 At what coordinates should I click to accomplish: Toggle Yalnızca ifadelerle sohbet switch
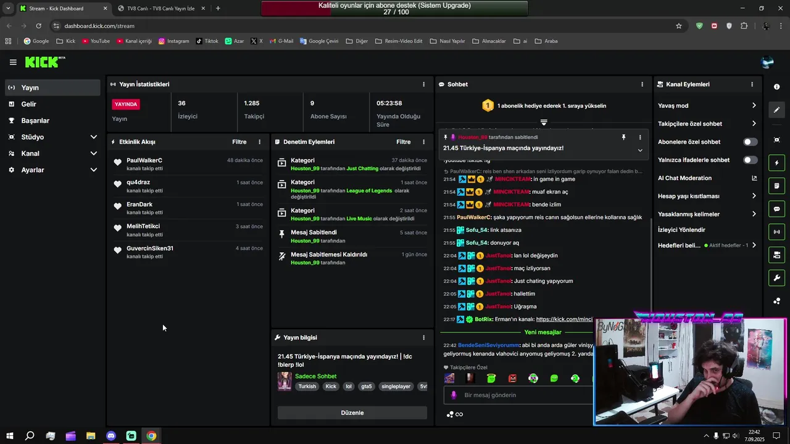(750, 160)
